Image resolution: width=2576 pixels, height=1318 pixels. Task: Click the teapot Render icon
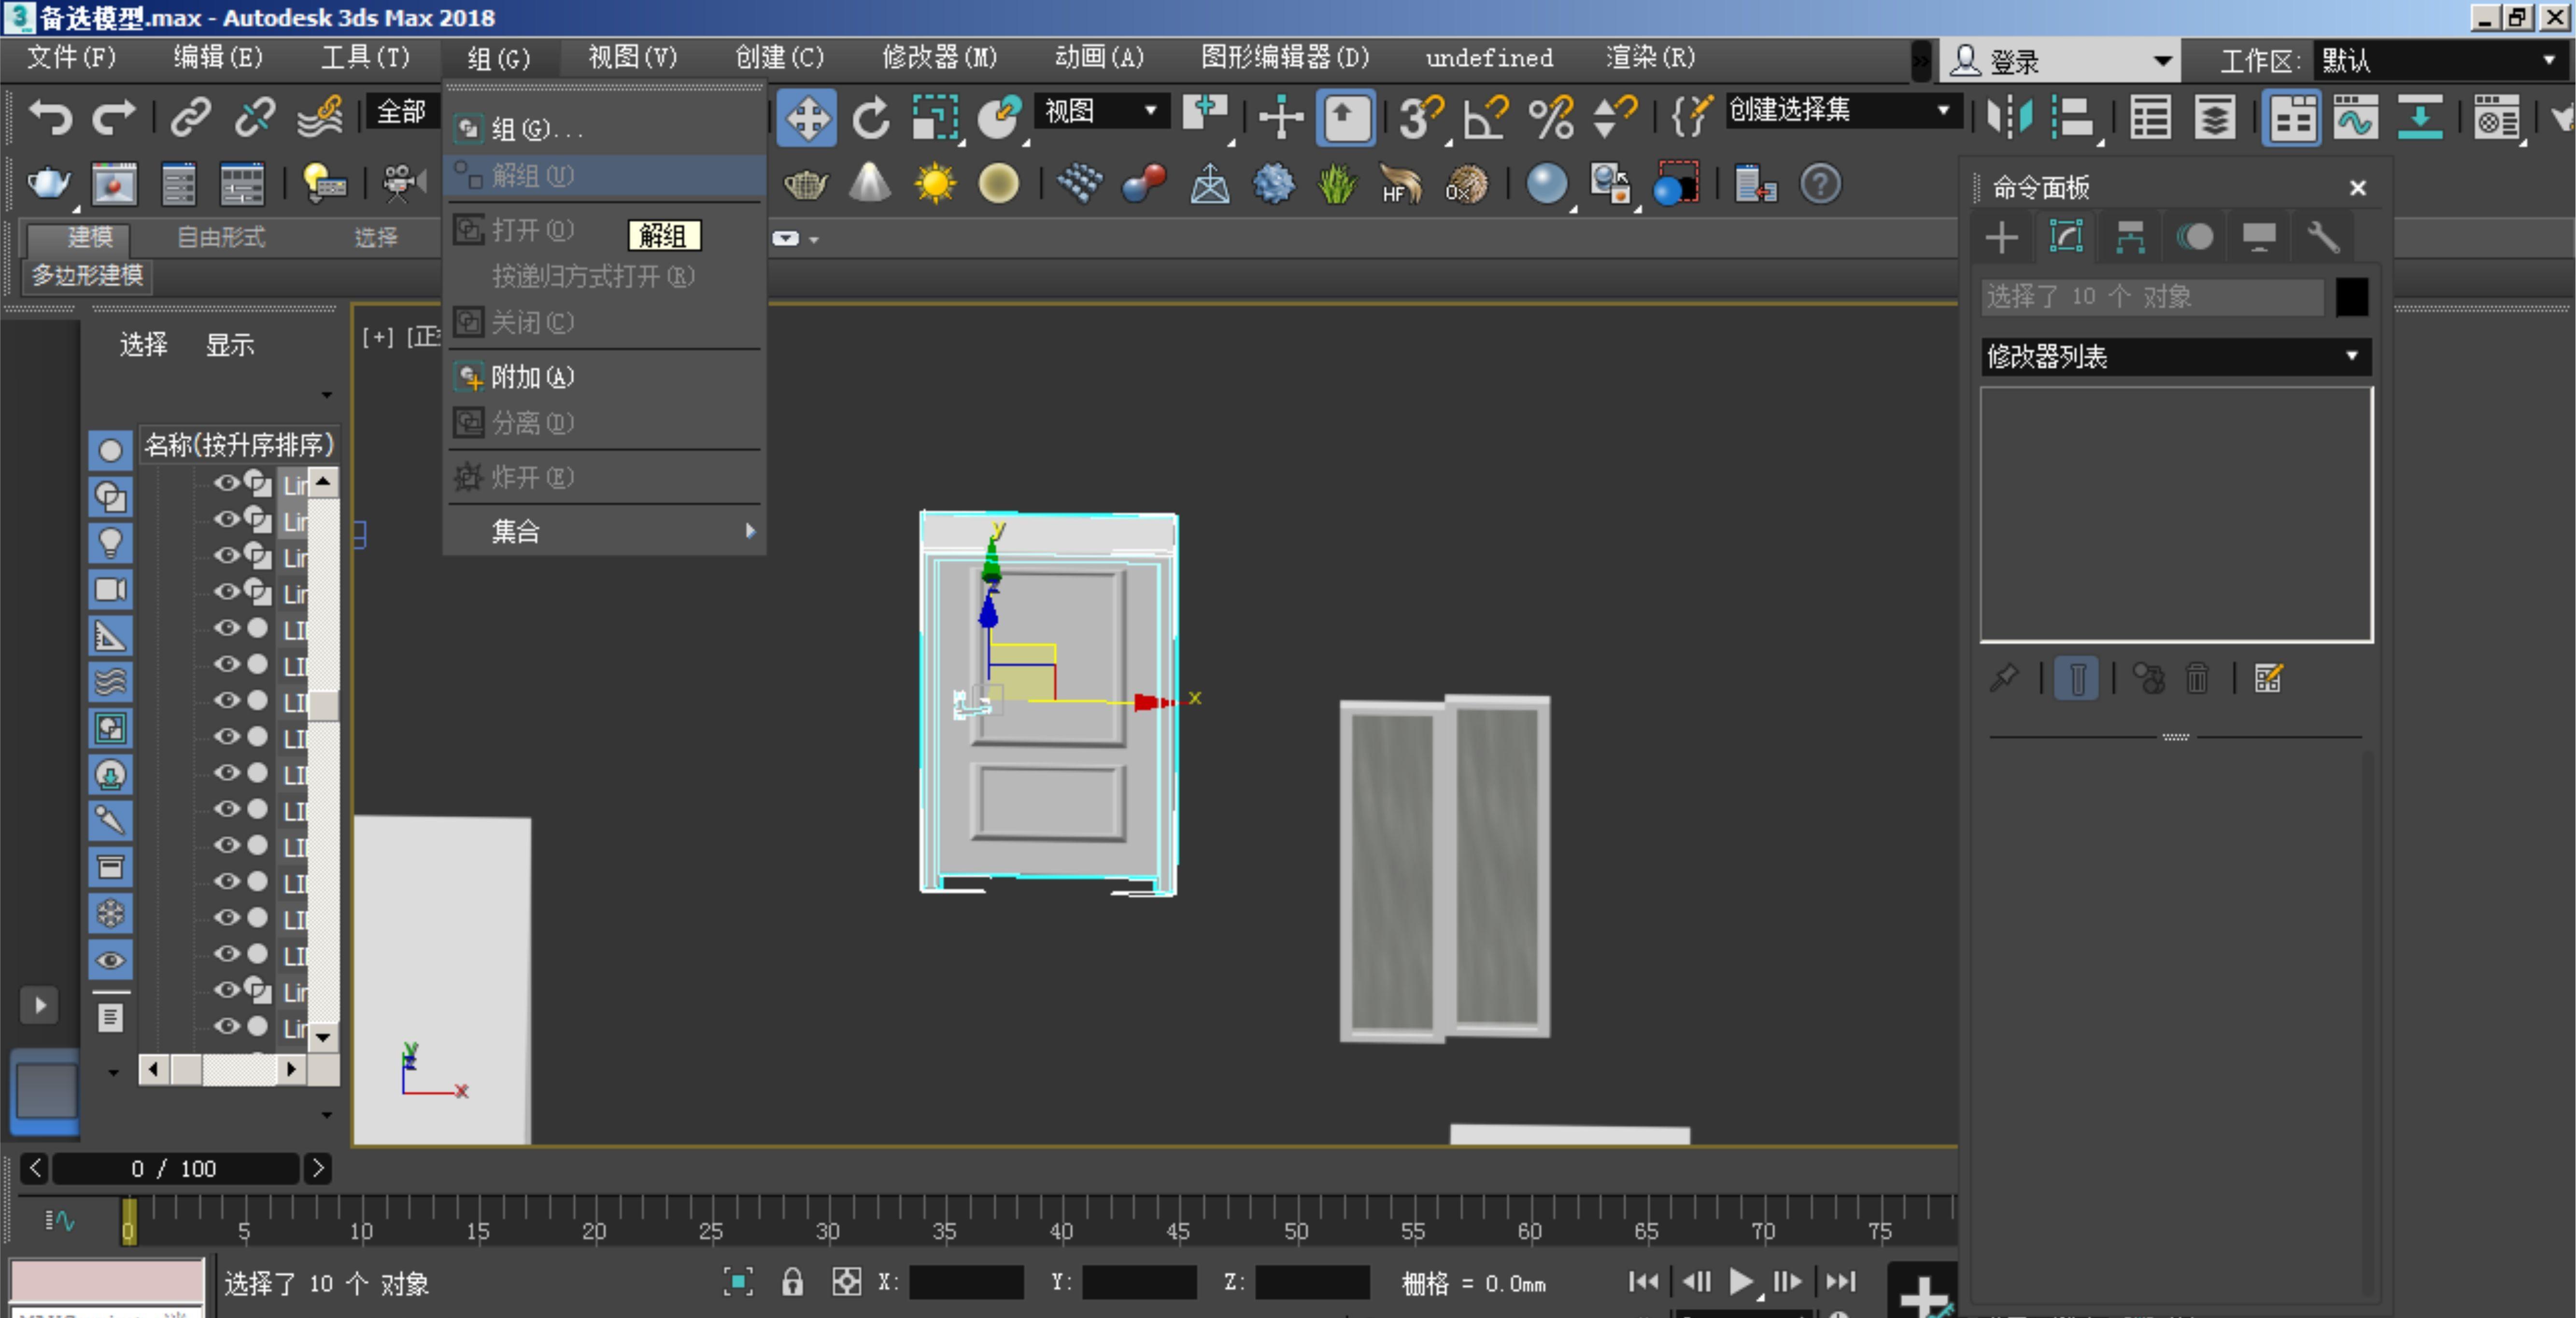click(49, 184)
